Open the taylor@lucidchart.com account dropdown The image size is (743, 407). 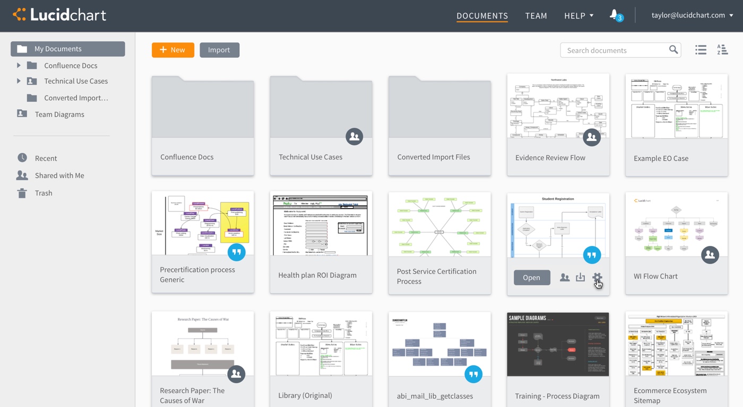pyautogui.click(x=692, y=15)
